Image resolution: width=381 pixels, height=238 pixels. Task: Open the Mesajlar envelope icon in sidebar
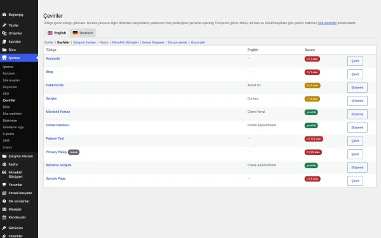coord(4,209)
